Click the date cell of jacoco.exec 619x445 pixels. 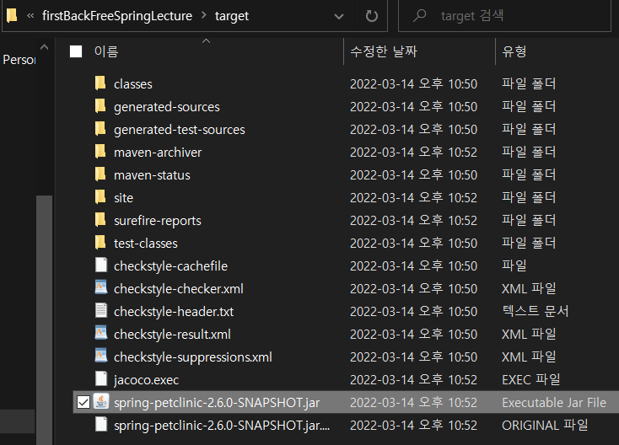pos(414,380)
